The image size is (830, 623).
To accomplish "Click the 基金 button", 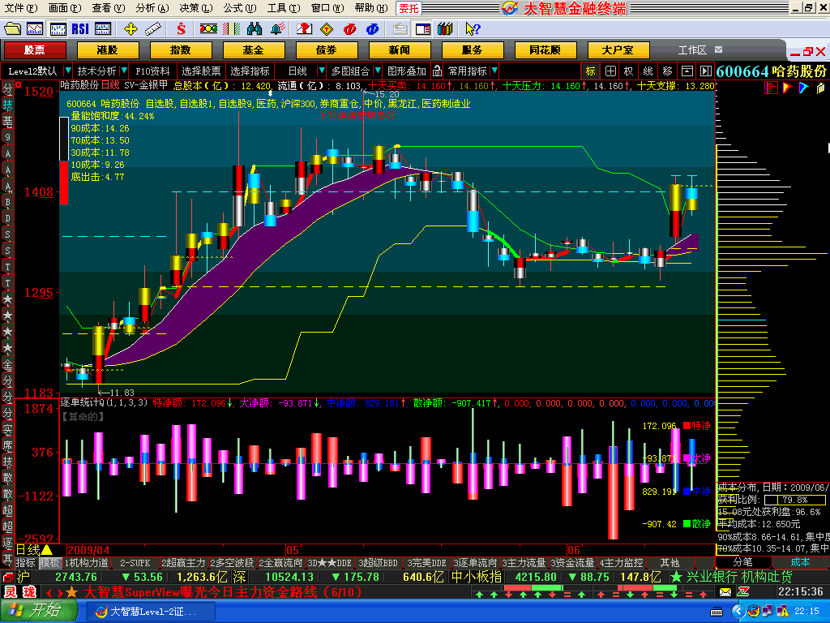I will pos(254,50).
